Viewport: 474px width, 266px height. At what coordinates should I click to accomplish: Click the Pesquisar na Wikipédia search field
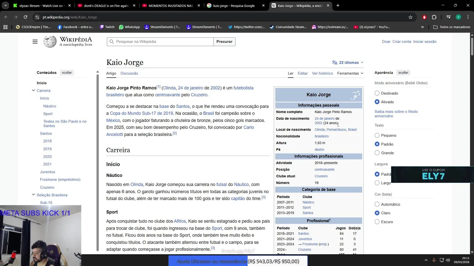pos(160,42)
